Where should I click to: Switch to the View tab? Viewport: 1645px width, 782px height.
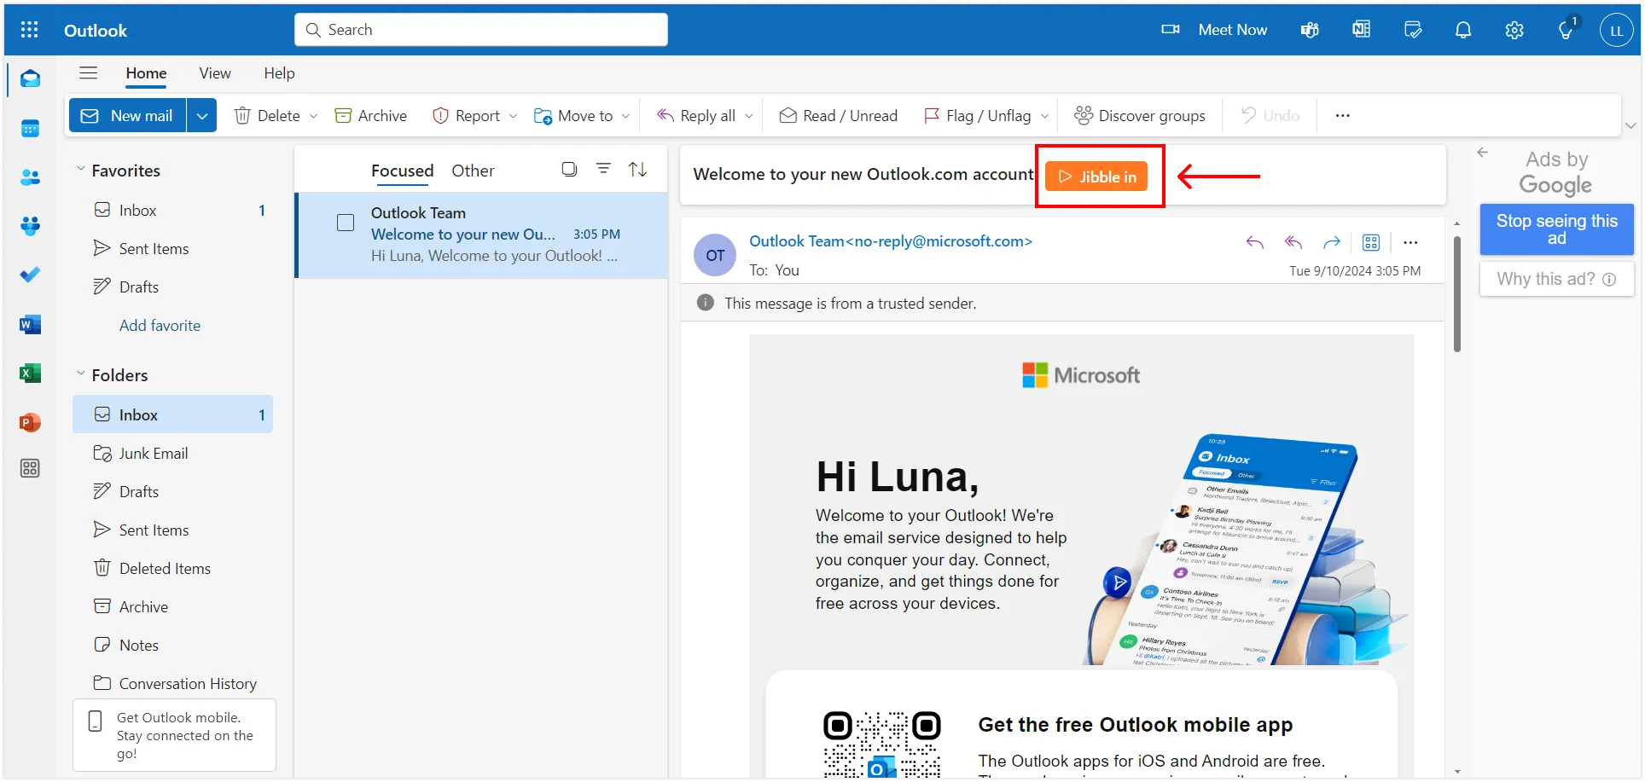coord(215,73)
